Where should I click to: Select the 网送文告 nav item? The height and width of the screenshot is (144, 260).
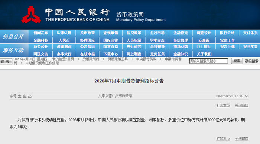click(x=40, y=54)
